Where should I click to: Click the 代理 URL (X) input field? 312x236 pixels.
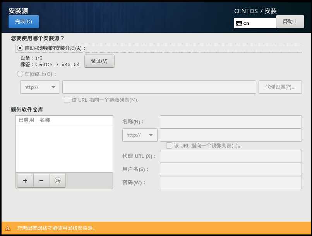231,156
